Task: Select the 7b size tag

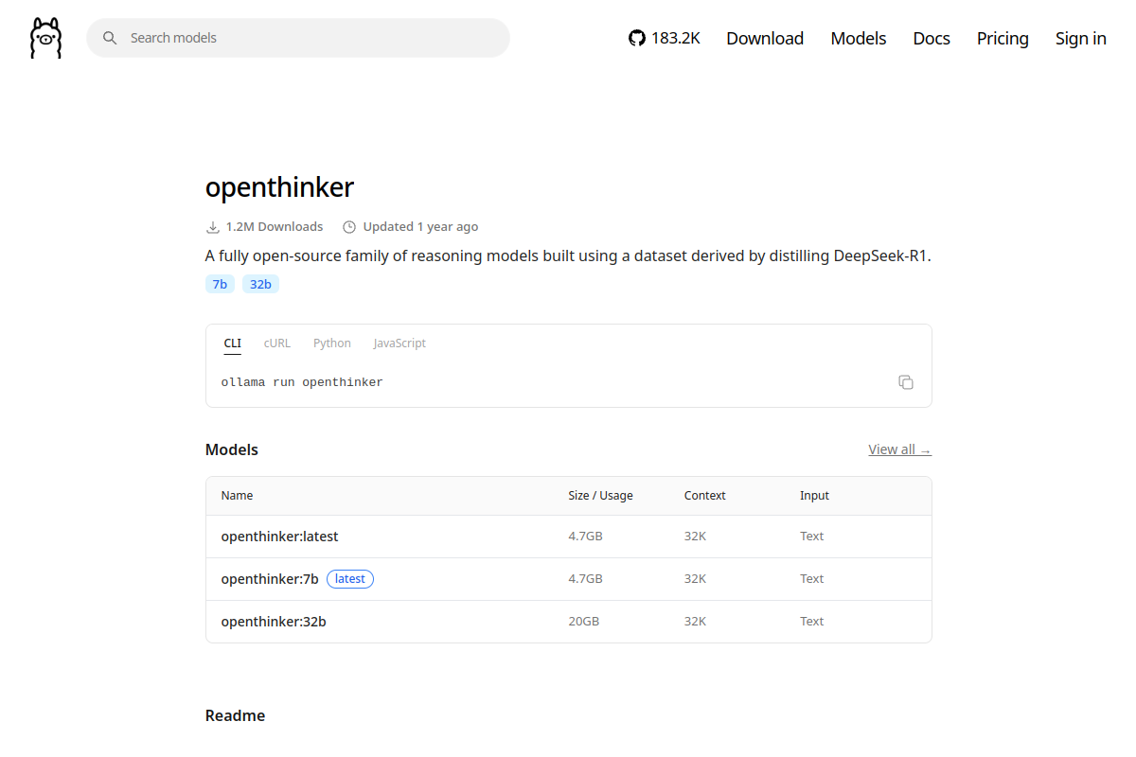Action: 220,284
